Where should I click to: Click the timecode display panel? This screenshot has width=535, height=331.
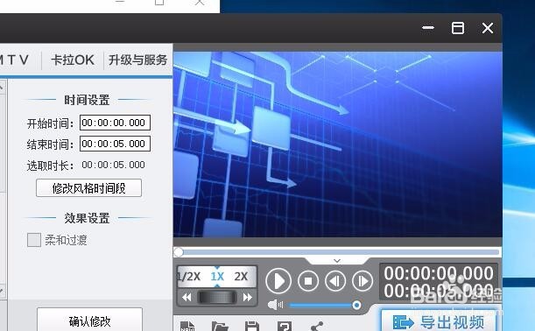[x=439, y=282]
